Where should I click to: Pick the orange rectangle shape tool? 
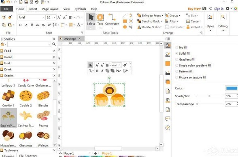pyautogui.click(x=125, y=21)
